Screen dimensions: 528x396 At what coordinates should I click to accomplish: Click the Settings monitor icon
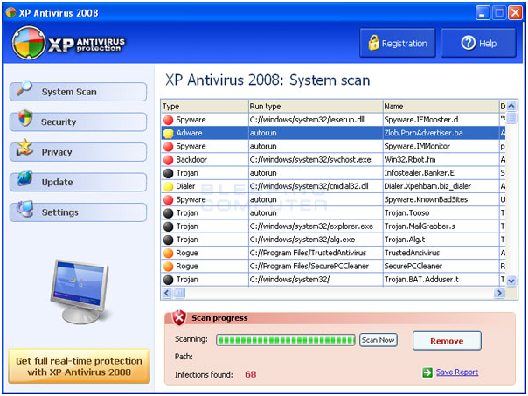point(25,209)
